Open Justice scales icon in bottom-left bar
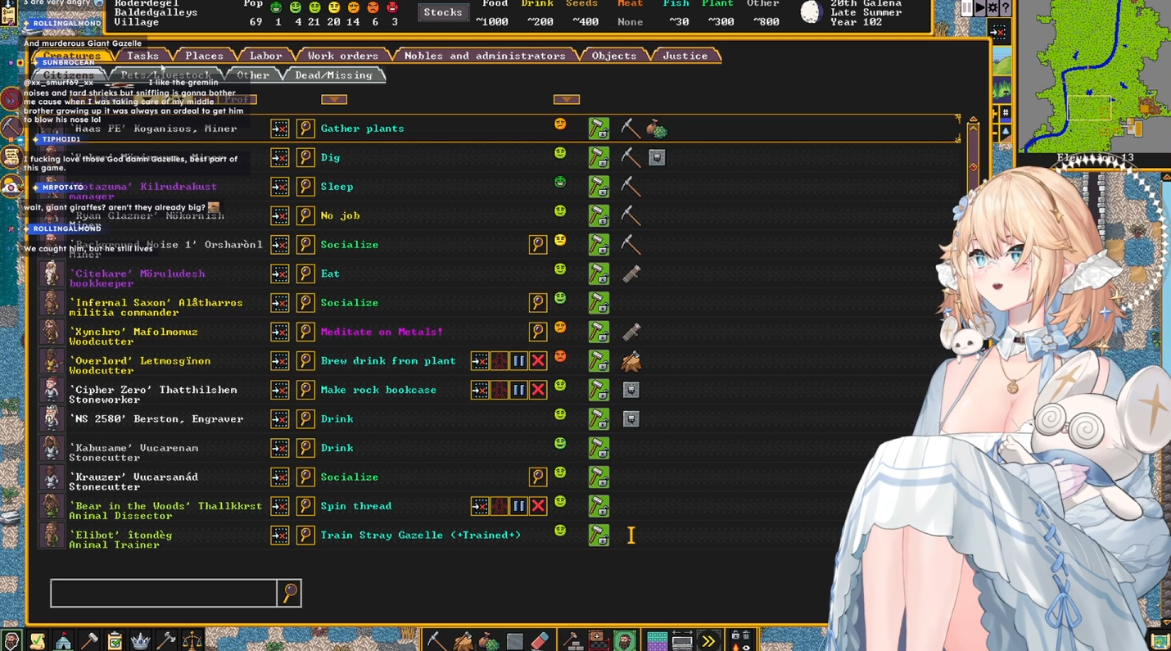 tap(192, 640)
